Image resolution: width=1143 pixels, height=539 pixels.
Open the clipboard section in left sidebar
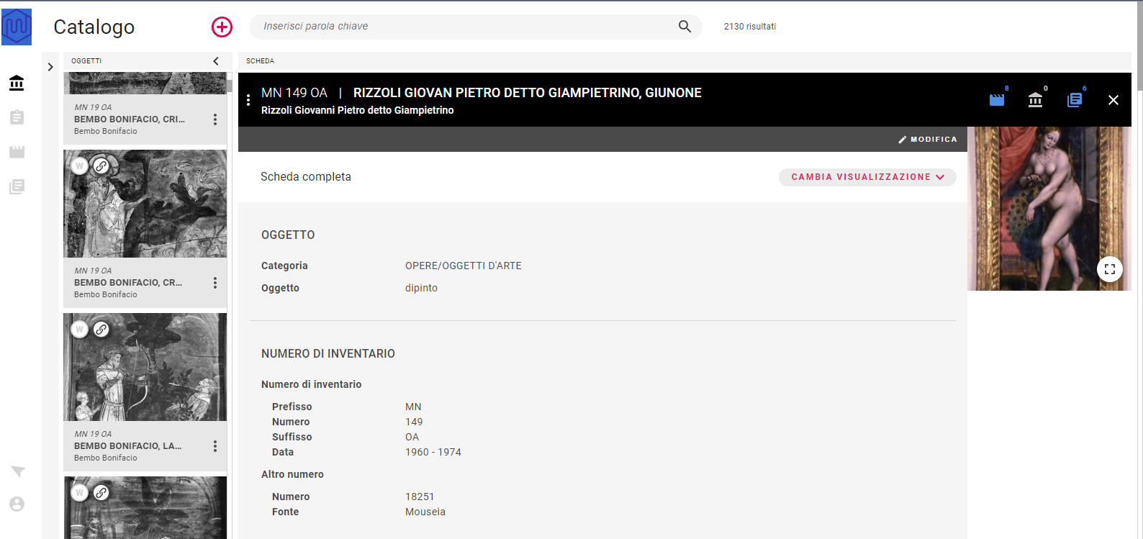[17, 117]
